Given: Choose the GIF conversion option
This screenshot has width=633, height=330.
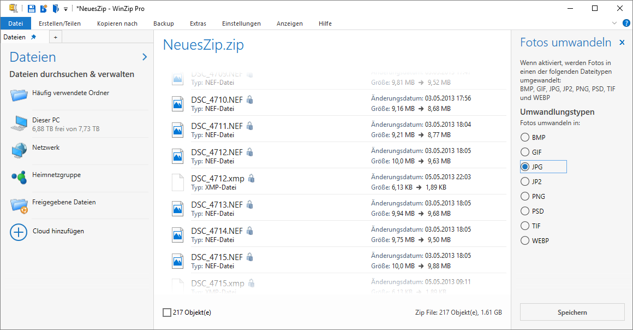Looking at the screenshot, I should point(525,152).
